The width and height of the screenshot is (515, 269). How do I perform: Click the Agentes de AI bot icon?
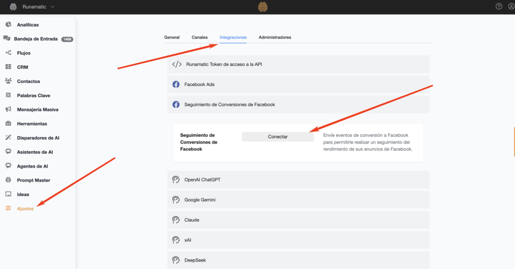click(8, 165)
